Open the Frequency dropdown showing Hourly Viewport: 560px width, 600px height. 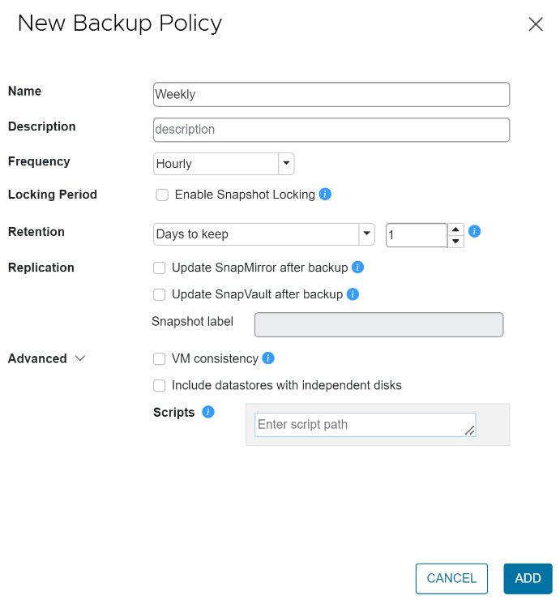[286, 163]
